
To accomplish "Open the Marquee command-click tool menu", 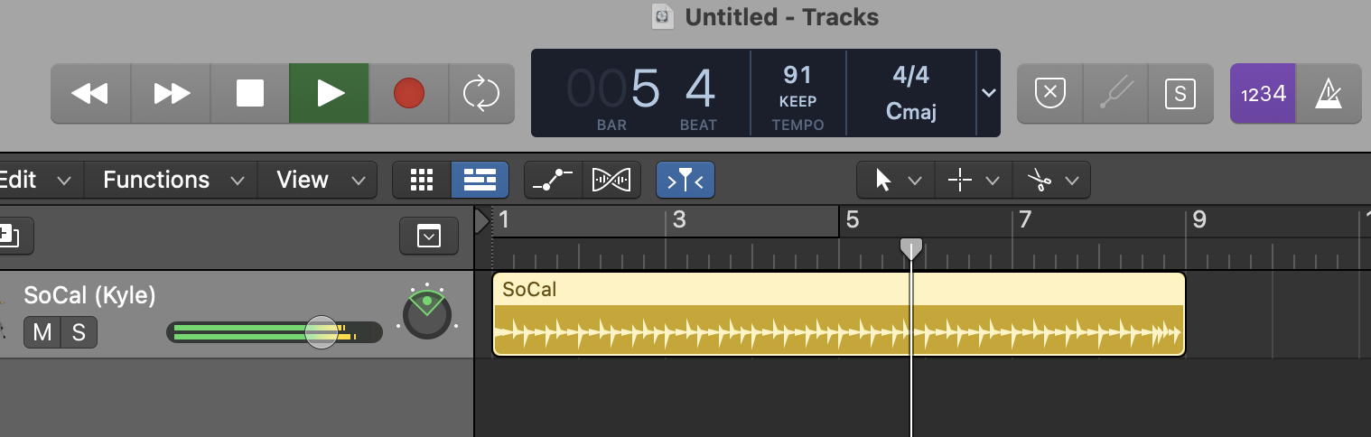I will (x=974, y=180).
